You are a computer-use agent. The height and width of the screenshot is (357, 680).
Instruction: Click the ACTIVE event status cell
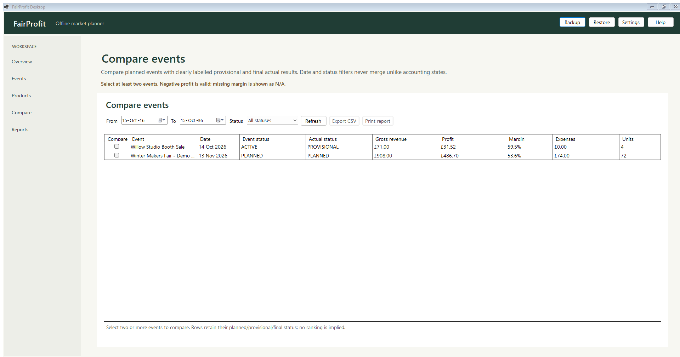pos(273,147)
